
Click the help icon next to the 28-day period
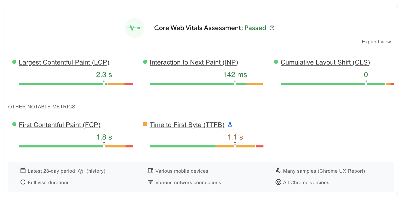click(81, 171)
